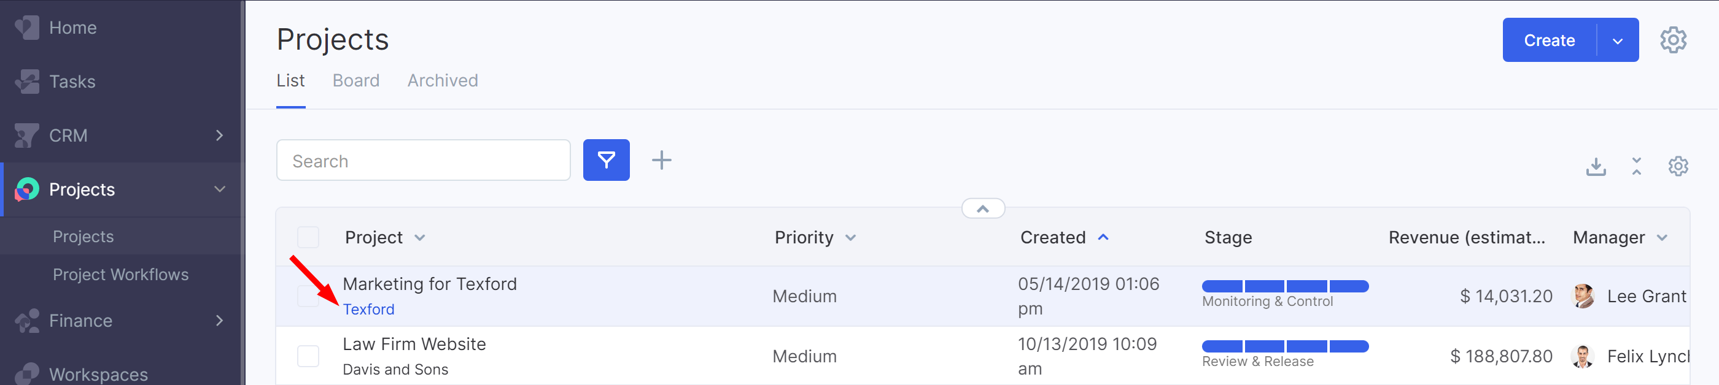Switch to the Board tab
The width and height of the screenshot is (1719, 385).
355,80
